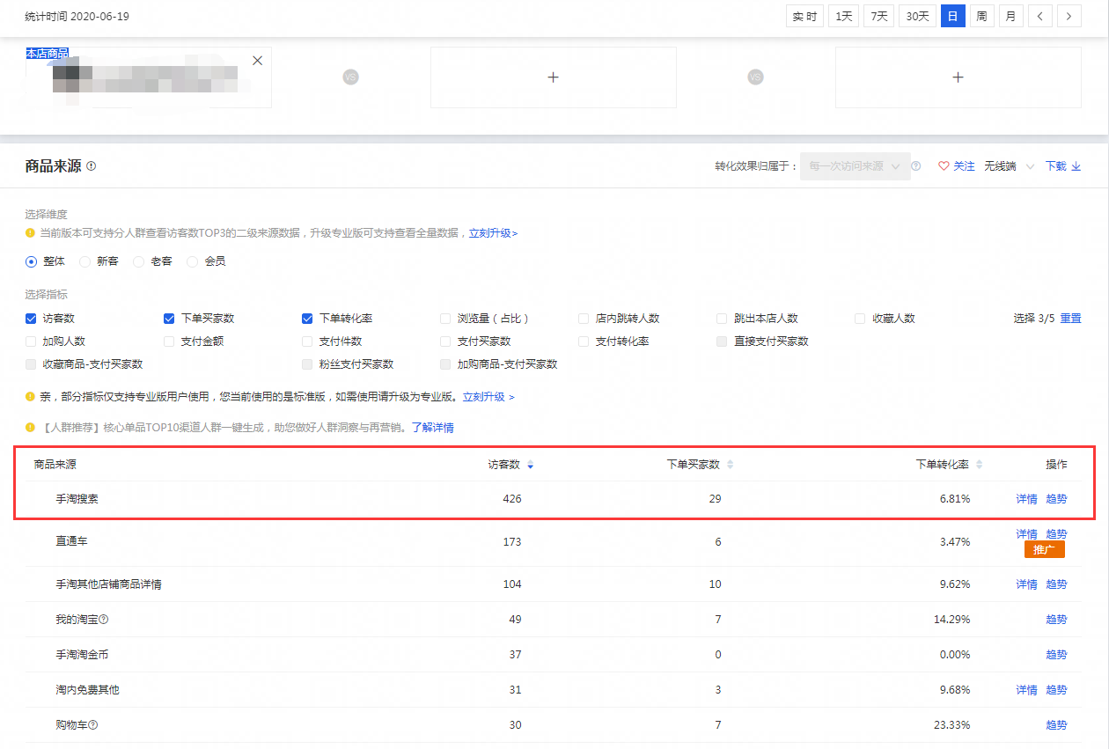Click 重置 to reset selected metrics

[x=1070, y=319]
